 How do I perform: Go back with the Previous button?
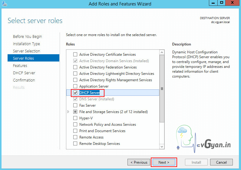pos(139,162)
